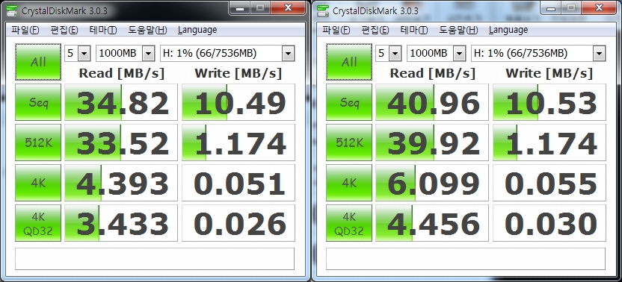The height and width of the screenshot is (282, 622).
Task: Run All benchmarks in left window
Action: (38, 62)
